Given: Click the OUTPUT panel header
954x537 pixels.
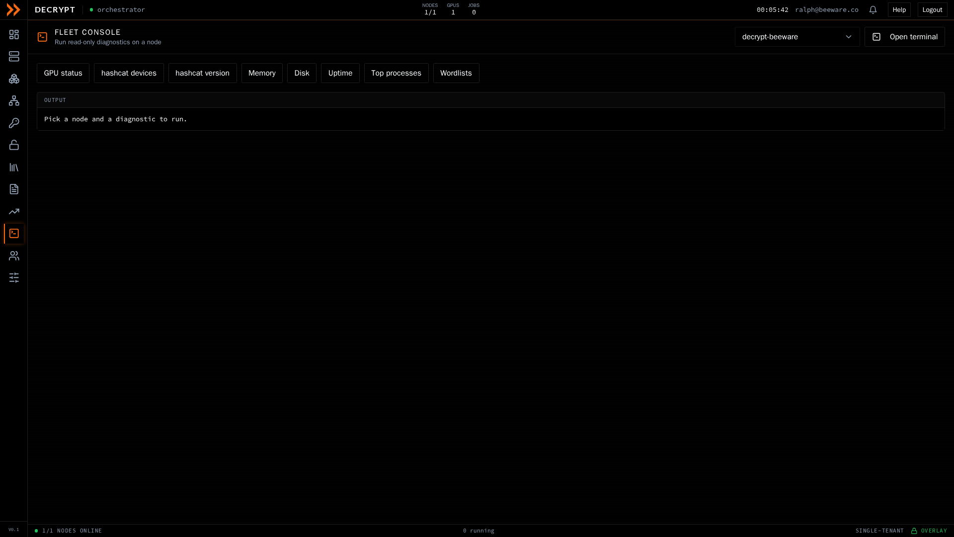Looking at the screenshot, I should (490, 100).
